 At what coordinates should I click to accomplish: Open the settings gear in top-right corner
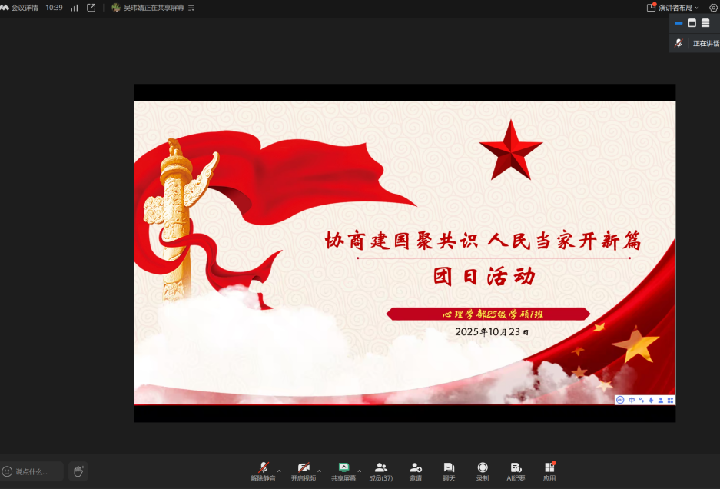[713, 8]
